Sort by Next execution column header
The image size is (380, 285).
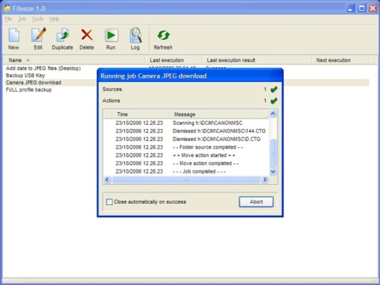tap(340, 60)
